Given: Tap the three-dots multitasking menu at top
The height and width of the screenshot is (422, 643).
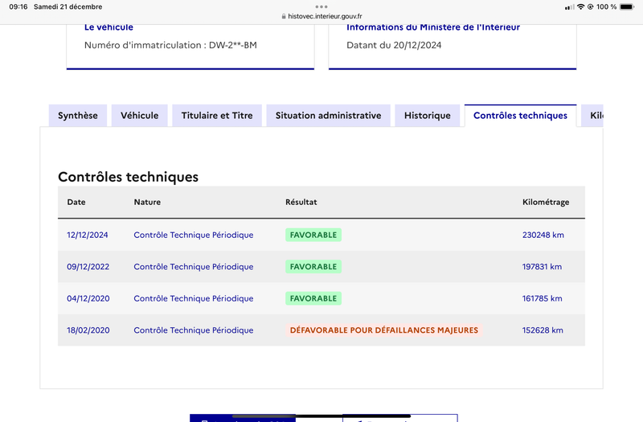Looking at the screenshot, I should (321, 6).
